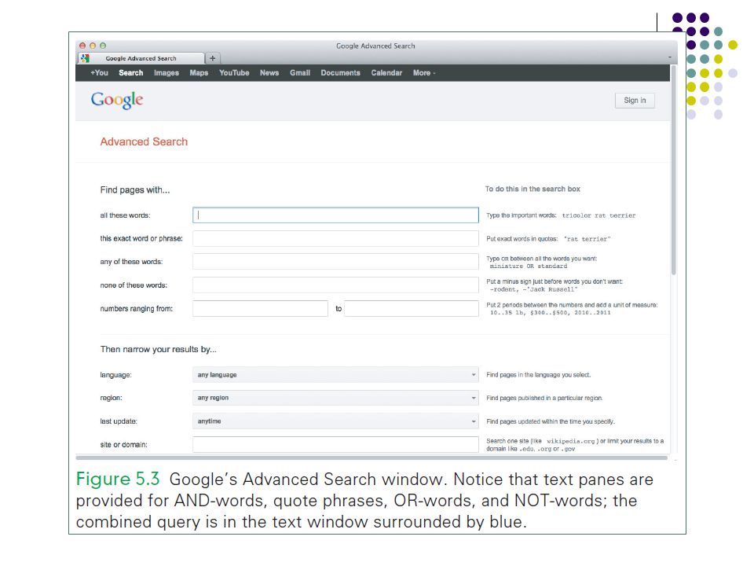Go to YouTube in the Google bar

[234, 72]
